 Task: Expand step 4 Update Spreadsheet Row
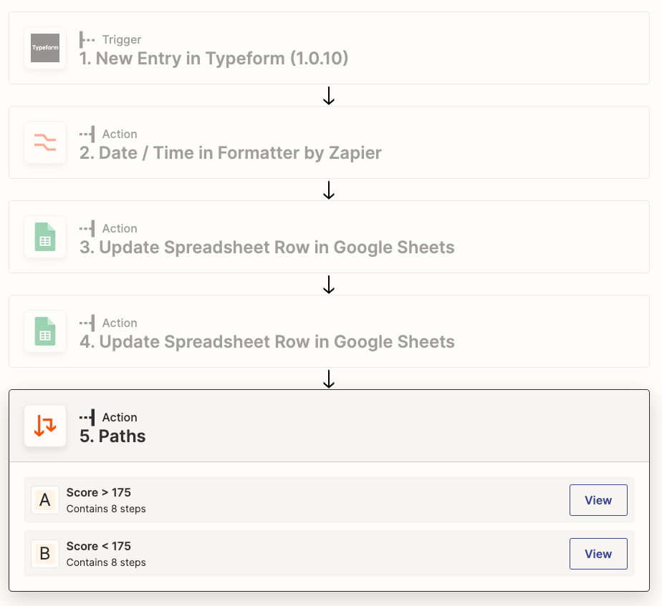(330, 331)
